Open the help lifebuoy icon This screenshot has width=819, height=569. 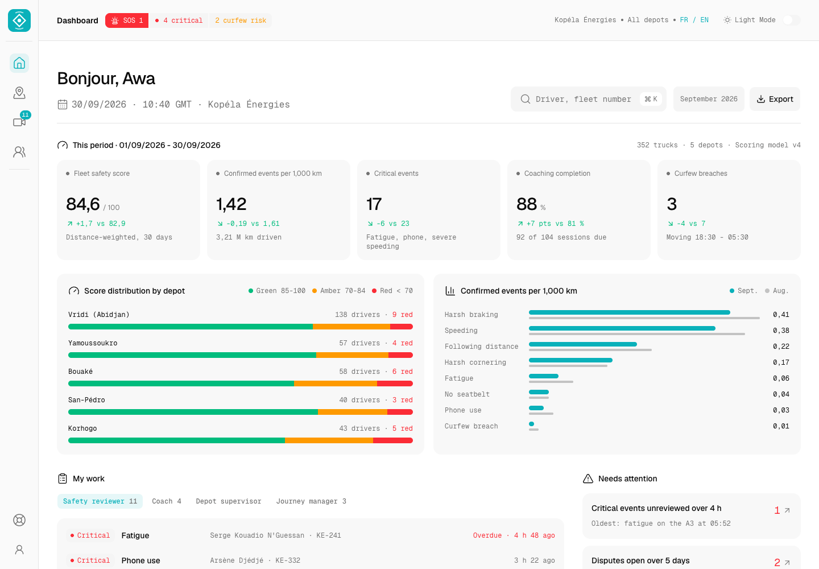19,520
